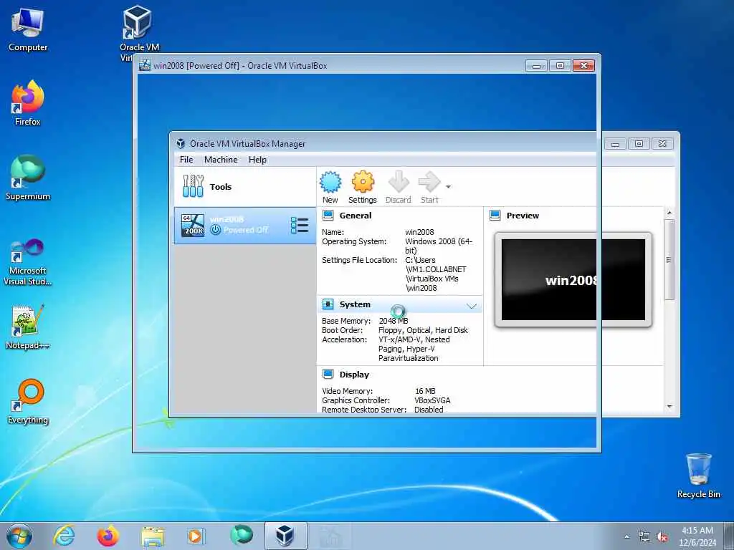Click the New virtual machine icon
This screenshot has width=734, height=550.
330,183
